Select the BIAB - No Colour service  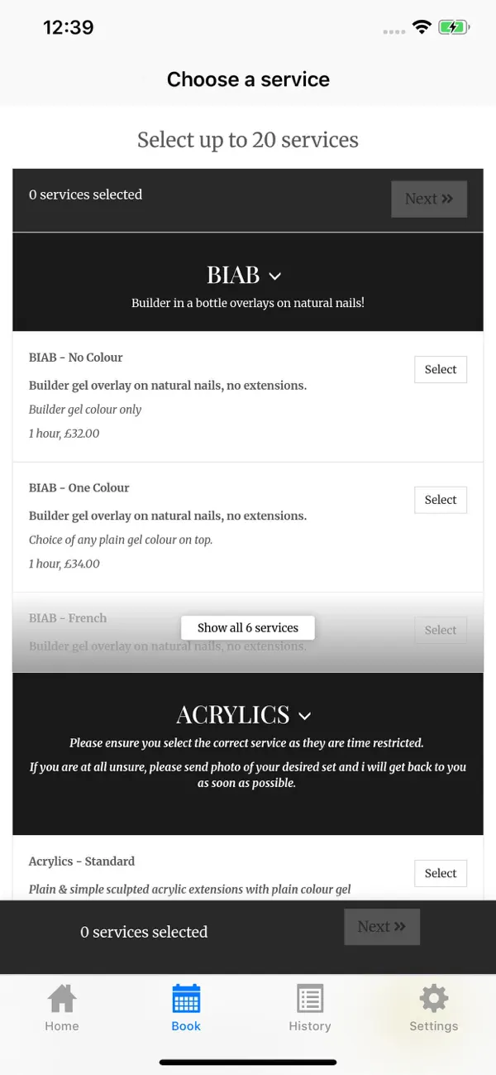pos(441,370)
